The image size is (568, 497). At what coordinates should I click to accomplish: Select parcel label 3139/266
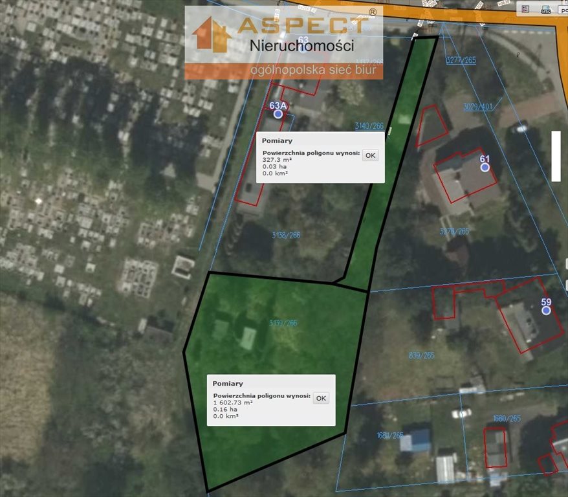pyautogui.click(x=283, y=323)
